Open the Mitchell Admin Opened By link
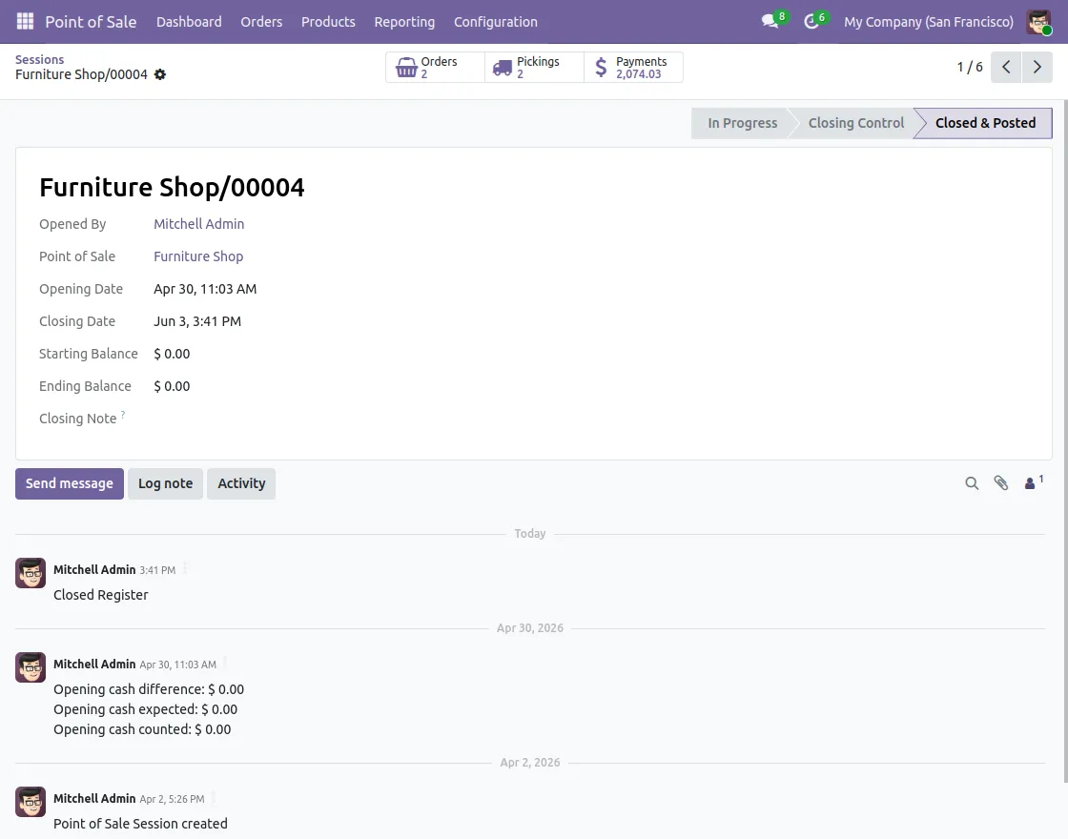Image resolution: width=1068 pixels, height=839 pixels. [x=199, y=224]
